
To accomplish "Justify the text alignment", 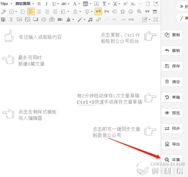I will (x=55, y=12).
